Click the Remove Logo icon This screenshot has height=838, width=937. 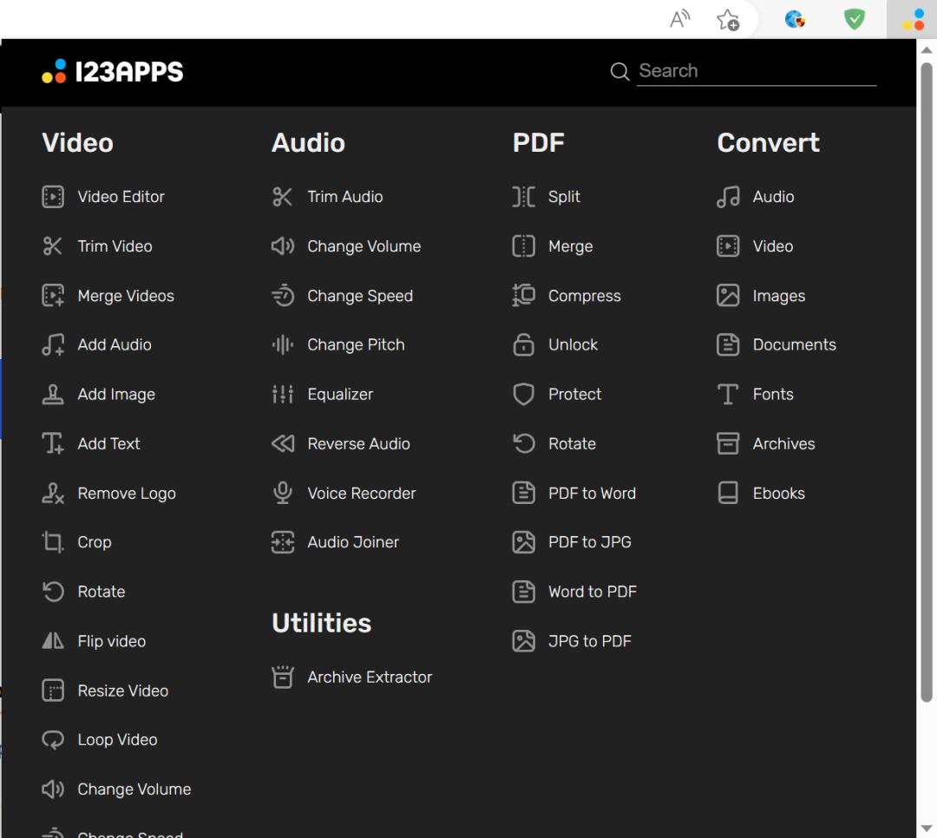point(53,494)
